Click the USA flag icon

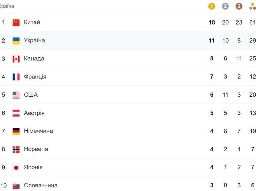coord(16,95)
